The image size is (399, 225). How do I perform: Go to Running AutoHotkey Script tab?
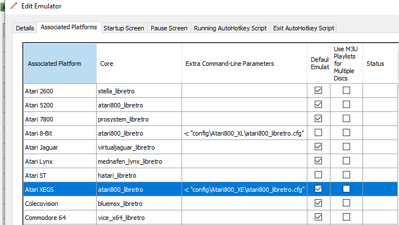(230, 28)
